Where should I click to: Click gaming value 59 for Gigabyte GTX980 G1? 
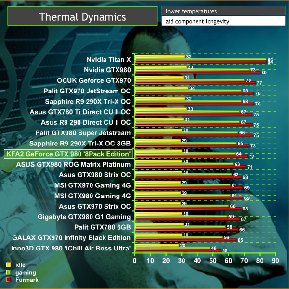coord(231,217)
